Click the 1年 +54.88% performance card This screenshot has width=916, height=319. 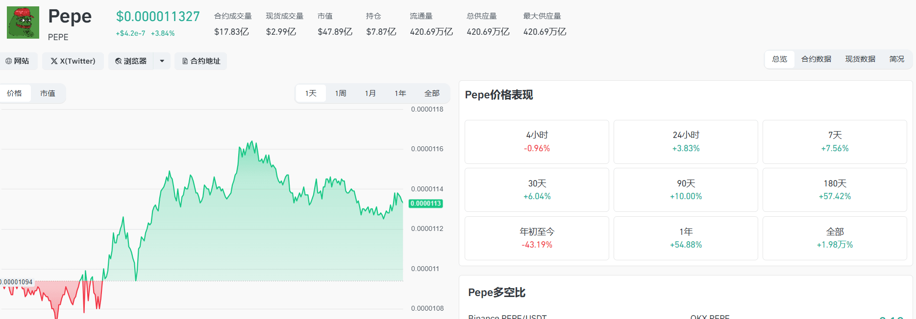click(x=686, y=238)
